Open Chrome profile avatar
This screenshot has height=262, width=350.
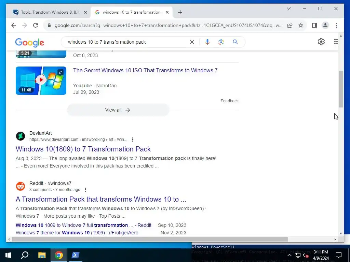pyautogui.click(x=325, y=25)
